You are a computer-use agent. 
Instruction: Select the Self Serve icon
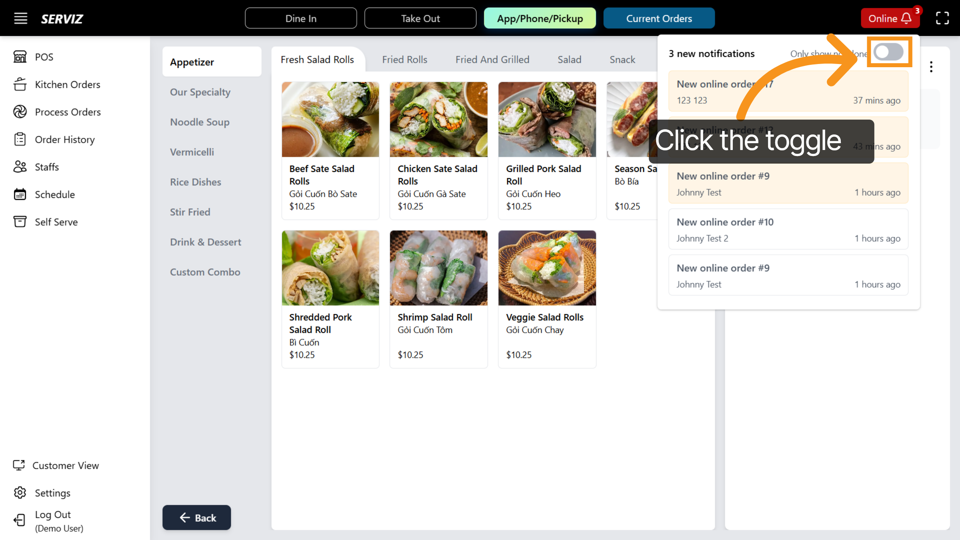point(20,222)
